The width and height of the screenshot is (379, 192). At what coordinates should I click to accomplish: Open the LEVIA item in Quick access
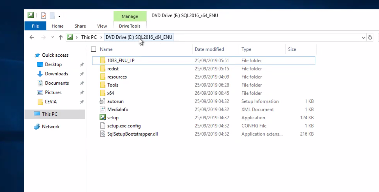click(51, 102)
